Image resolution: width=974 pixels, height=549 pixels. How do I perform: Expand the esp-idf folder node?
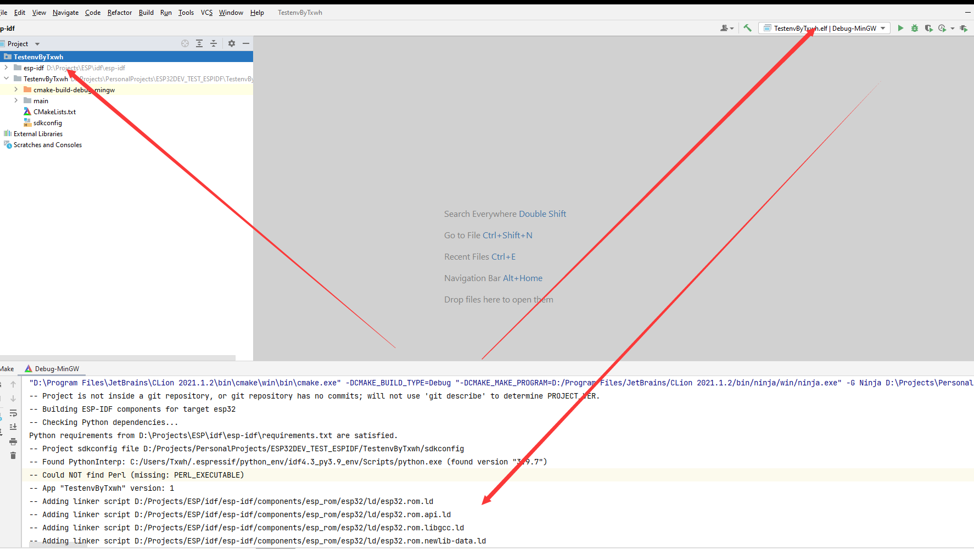tap(6, 68)
